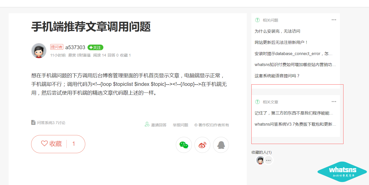Screen dimensions: 369x185
Task: Open related question 这套系统能语音提问吗？
Action: point(277,76)
